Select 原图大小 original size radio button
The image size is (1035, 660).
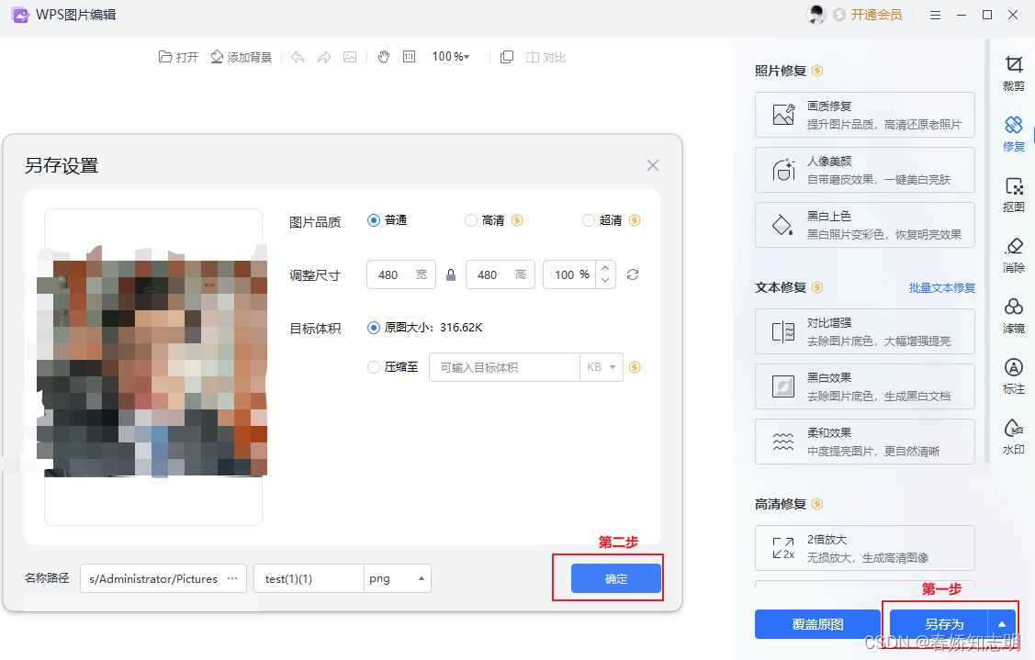pyautogui.click(x=374, y=328)
